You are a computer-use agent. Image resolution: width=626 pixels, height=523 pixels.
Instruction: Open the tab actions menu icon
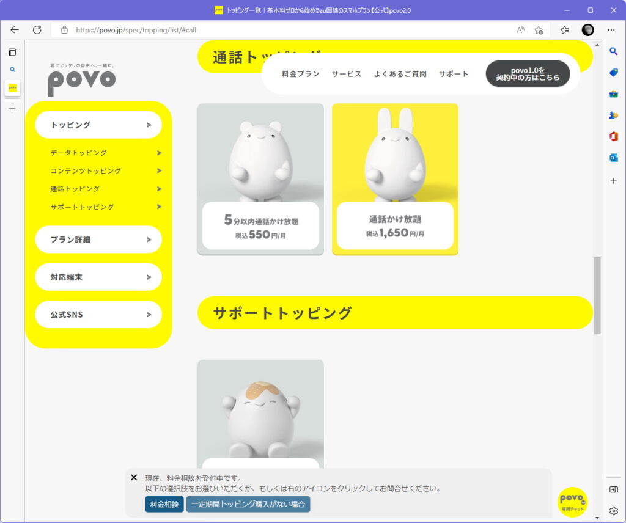click(12, 53)
